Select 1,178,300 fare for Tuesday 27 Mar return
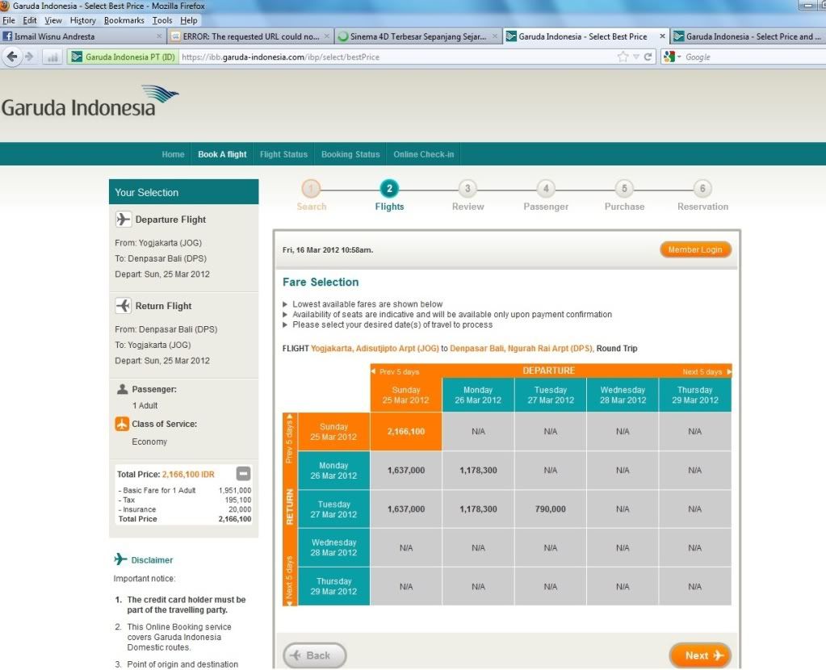The width and height of the screenshot is (826, 670). pyautogui.click(x=478, y=509)
